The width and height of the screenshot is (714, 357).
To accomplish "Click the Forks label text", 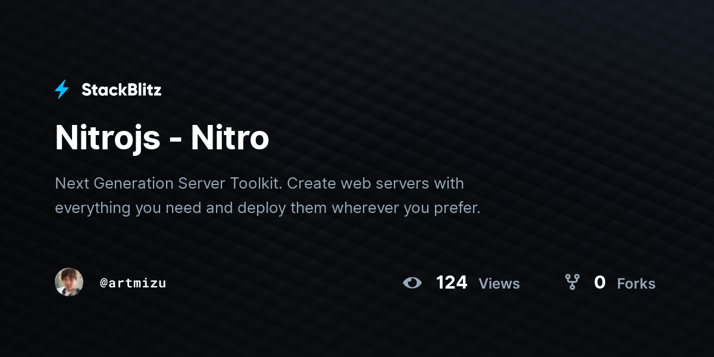I will pos(636,284).
